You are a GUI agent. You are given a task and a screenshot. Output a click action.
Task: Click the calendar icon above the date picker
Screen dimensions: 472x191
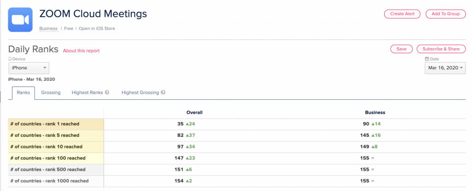(x=426, y=59)
